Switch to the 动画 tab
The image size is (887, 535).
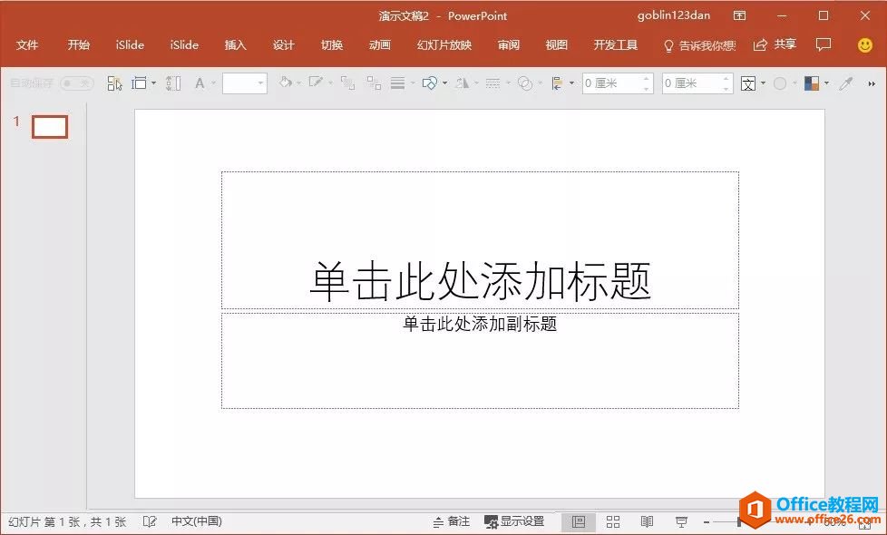[380, 44]
